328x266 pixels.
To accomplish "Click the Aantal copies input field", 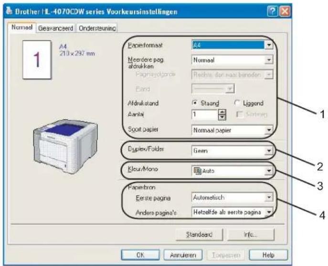I will point(205,114).
